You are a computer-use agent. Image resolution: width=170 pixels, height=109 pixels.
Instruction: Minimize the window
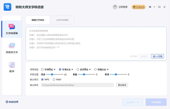click(154, 7)
